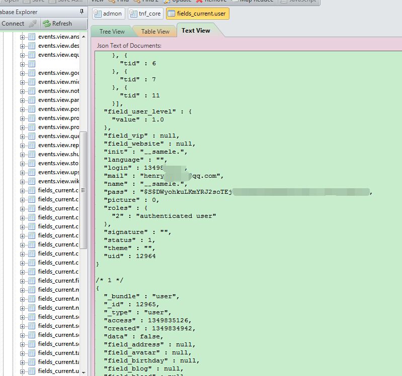The width and height of the screenshot is (402, 376).
Task: Select the fields_current.user document tab
Action: pyautogui.click(x=197, y=14)
